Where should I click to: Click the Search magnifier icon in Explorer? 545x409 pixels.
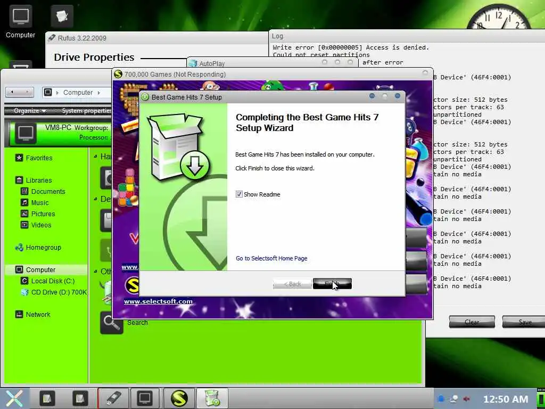[112, 323]
